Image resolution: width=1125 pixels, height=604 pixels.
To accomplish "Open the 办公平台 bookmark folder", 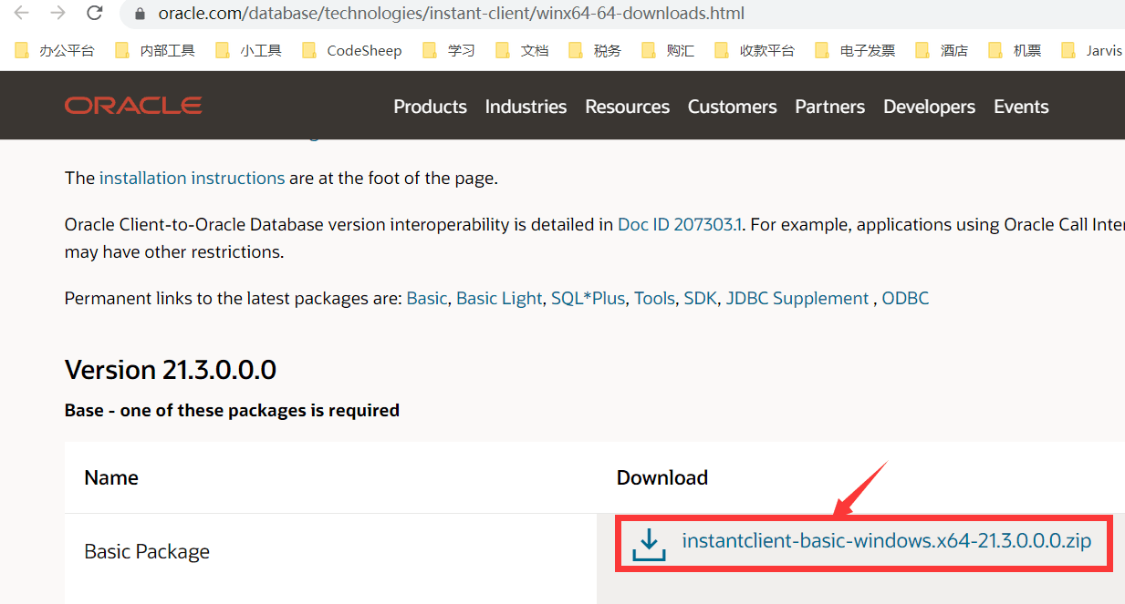I will point(55,50).
